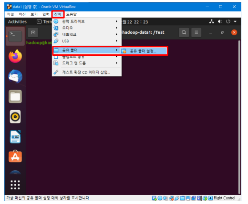
Task: Open the 입력 menu
Action: (x=46, y=14)
